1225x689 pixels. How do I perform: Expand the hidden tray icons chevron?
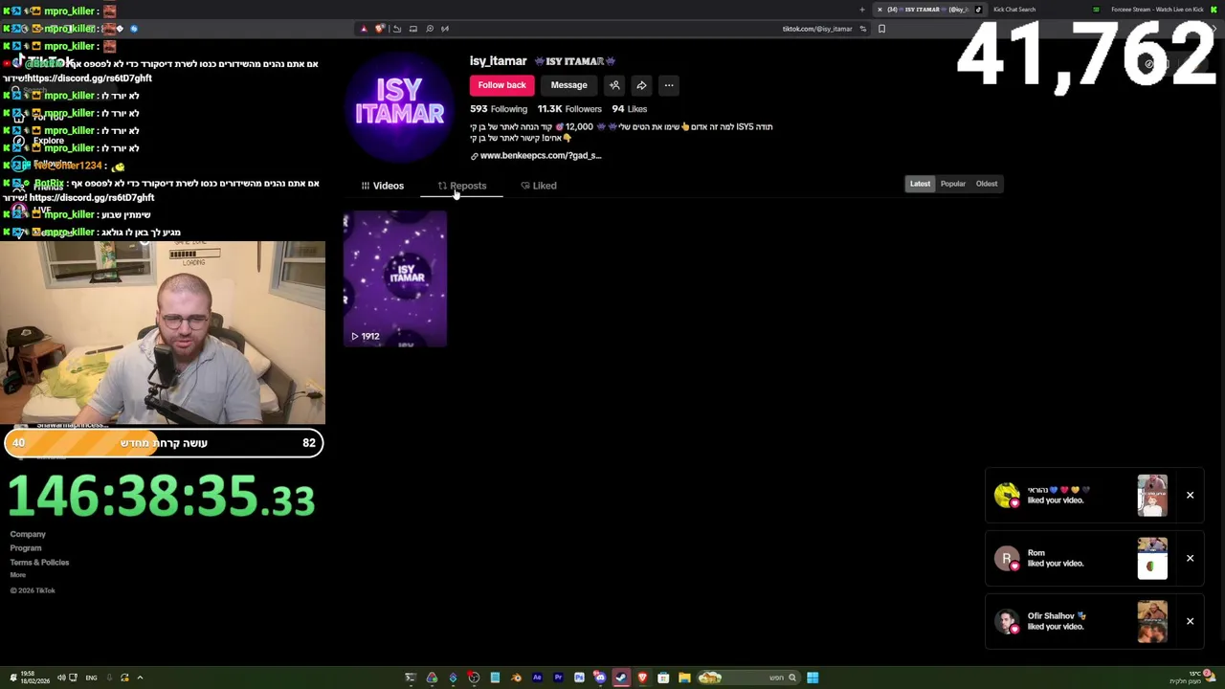click(140, 678)
